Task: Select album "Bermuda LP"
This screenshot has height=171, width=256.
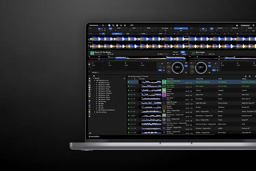Action: 246,99
